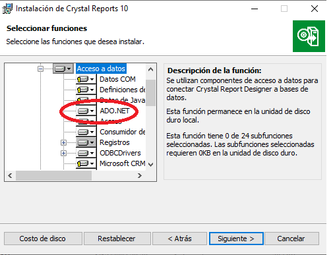
Task: Click the horizontal scrollbar thumb
Action: [x=53, y=175]
